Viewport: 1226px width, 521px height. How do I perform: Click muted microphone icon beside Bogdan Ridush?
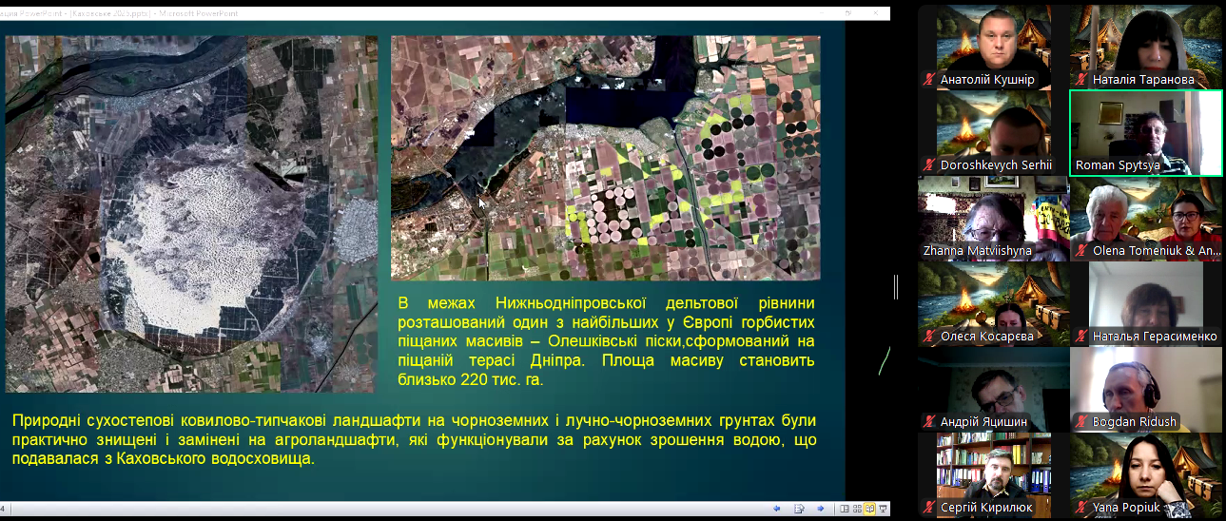pyautogui.click(x=1081, y=422)
